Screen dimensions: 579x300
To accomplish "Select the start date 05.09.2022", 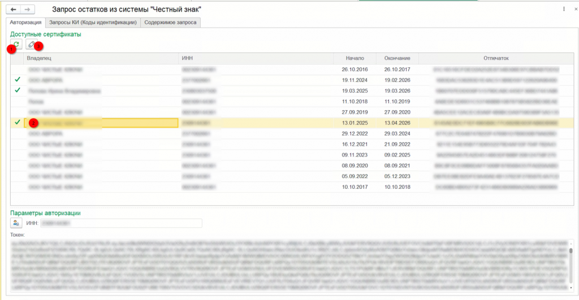I will click(355, 176).
